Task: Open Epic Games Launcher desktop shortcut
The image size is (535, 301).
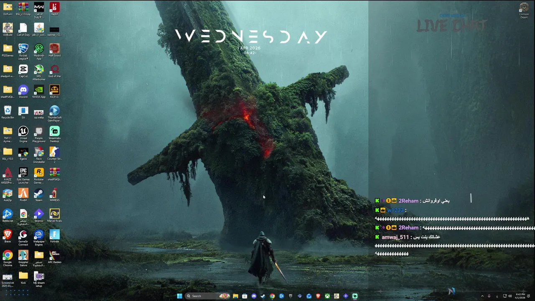Action: [x=23, y=176]
